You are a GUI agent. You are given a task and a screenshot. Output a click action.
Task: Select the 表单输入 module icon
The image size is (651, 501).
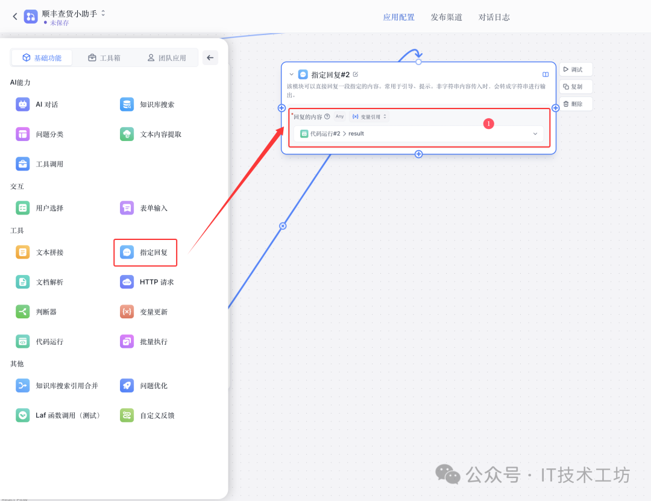click(x=127, y=208)
